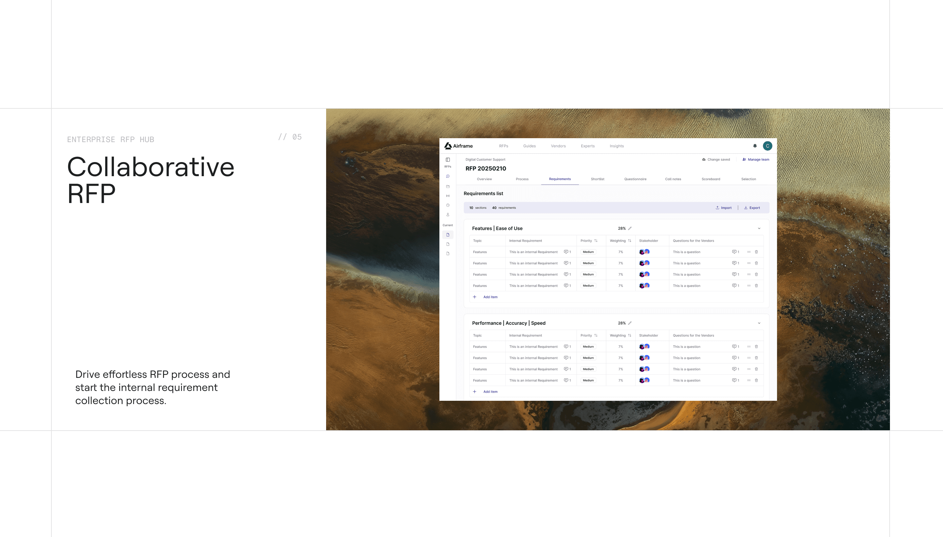The image size is (943, 537).
Task: Open the Experts navigation item
Action: tap(587, 146)
